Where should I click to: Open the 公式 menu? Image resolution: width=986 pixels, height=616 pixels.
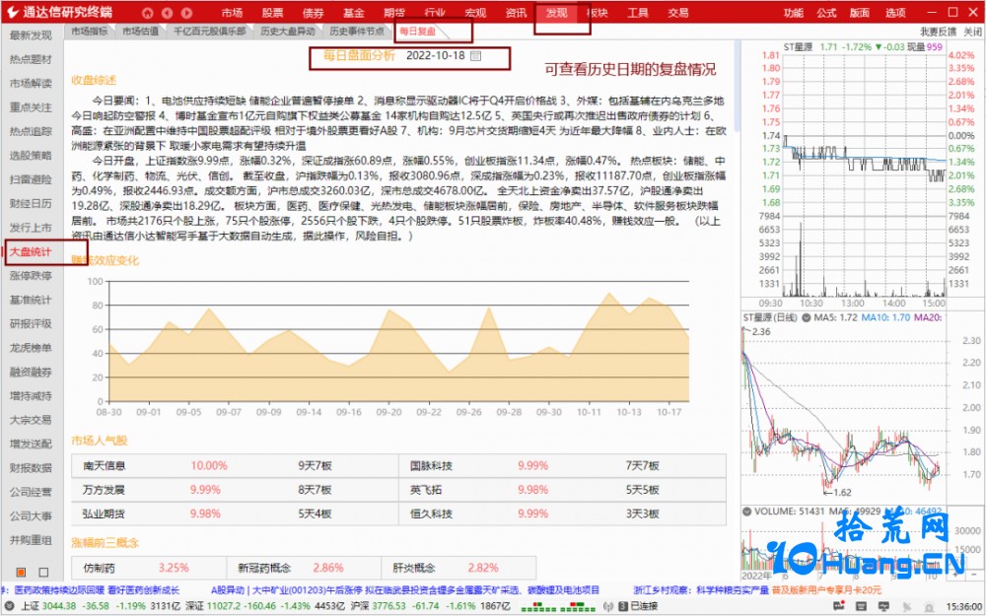[826, 13]
